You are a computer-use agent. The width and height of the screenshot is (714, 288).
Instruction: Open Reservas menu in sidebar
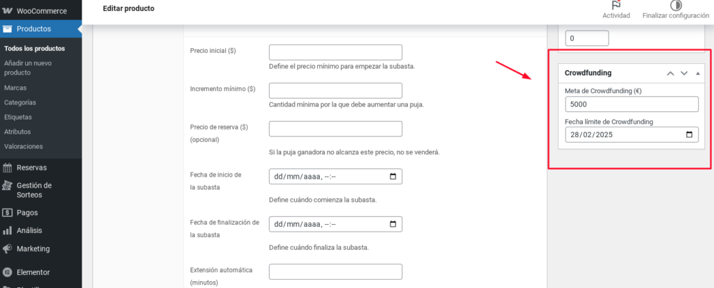click(x=41, y=168)
